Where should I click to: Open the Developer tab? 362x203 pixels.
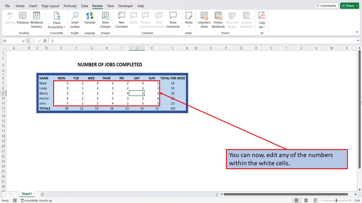125,6
